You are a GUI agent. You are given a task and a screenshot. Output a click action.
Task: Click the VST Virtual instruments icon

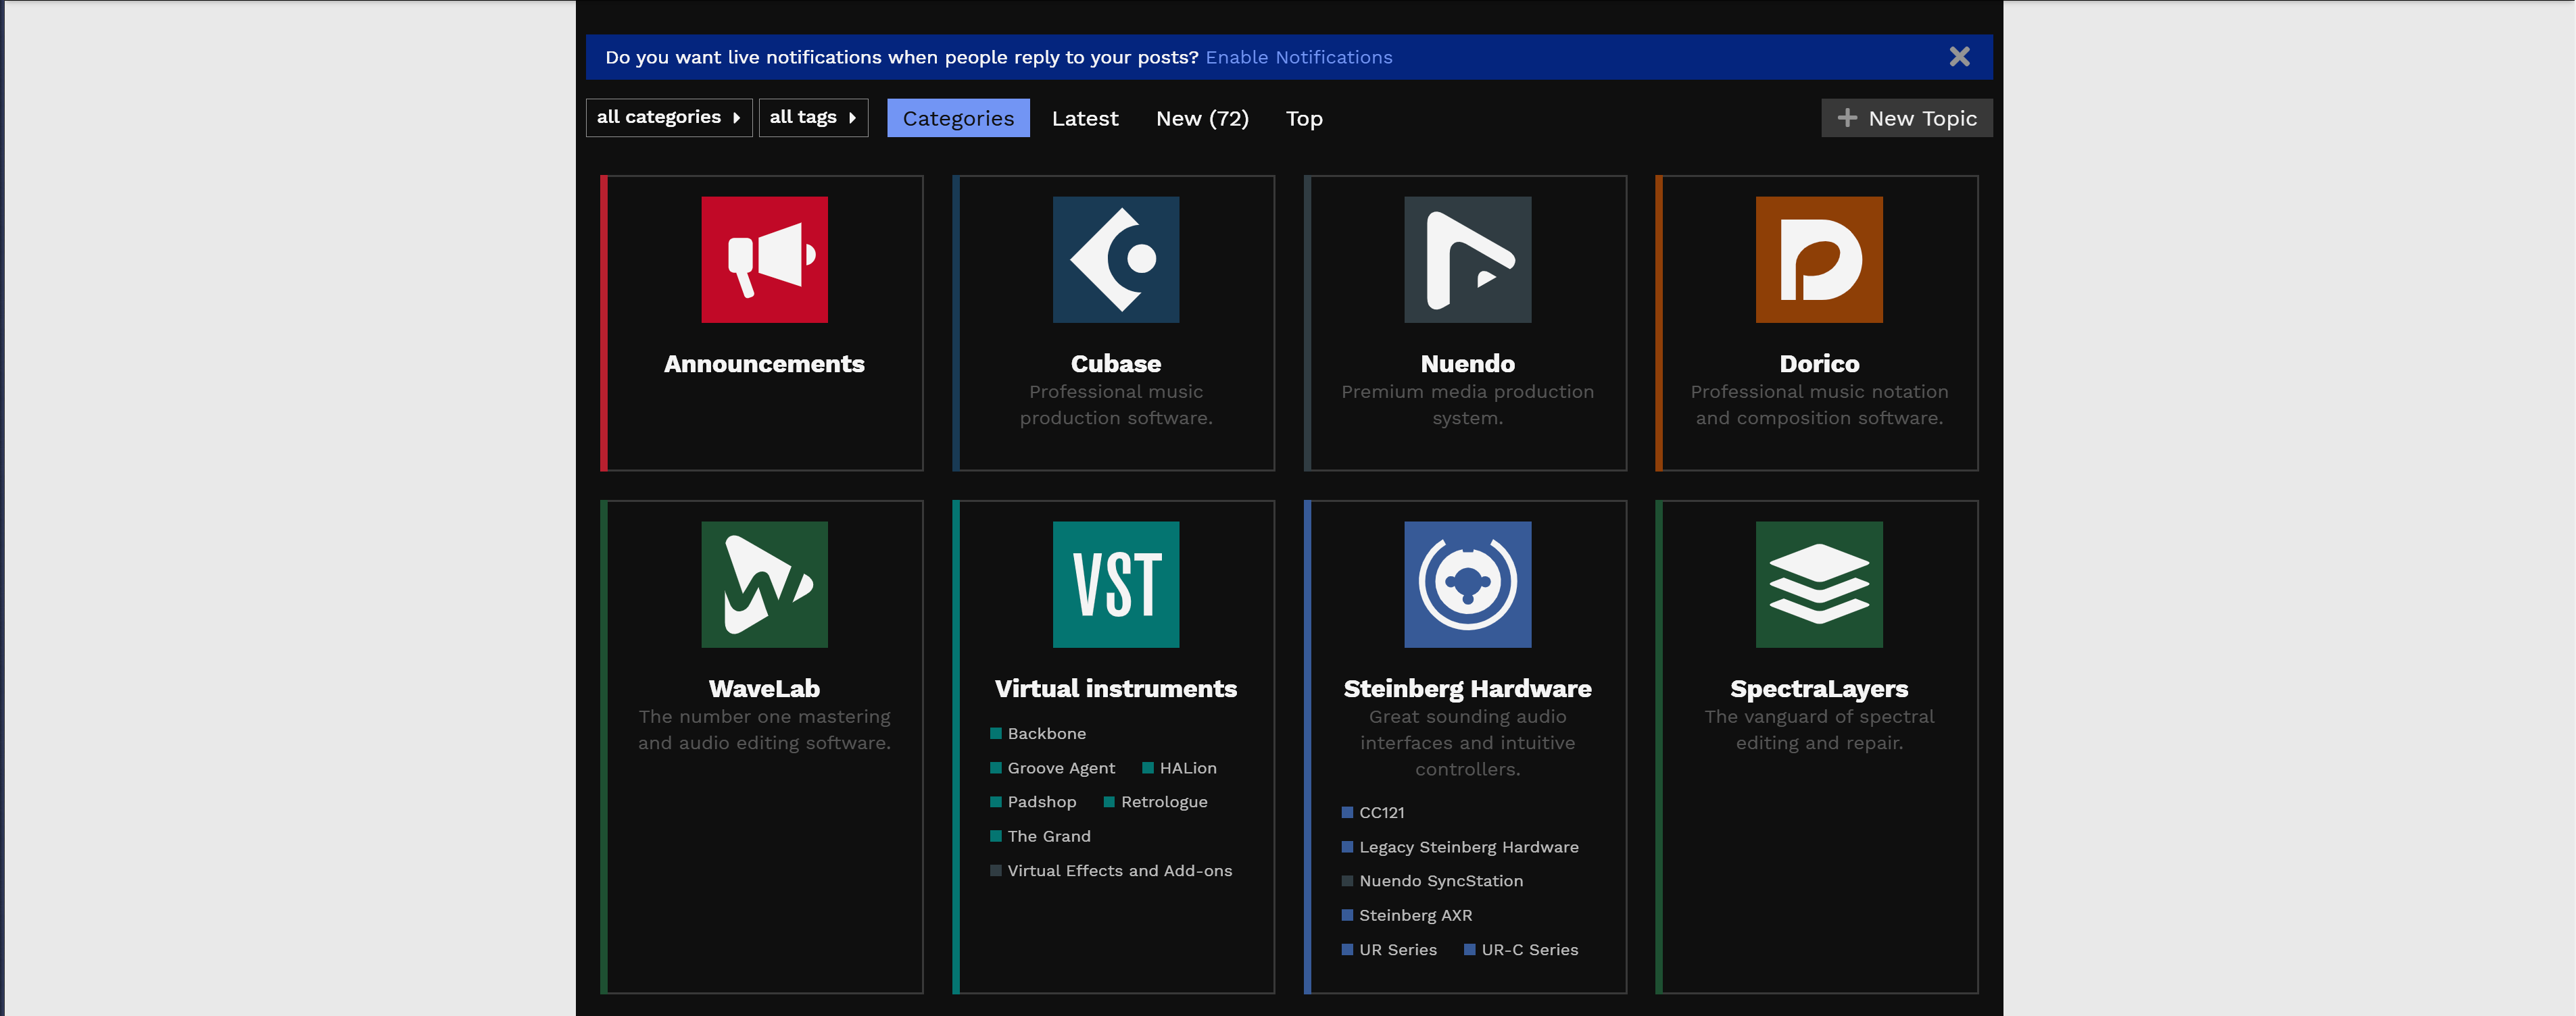(x=1115, y=584)
